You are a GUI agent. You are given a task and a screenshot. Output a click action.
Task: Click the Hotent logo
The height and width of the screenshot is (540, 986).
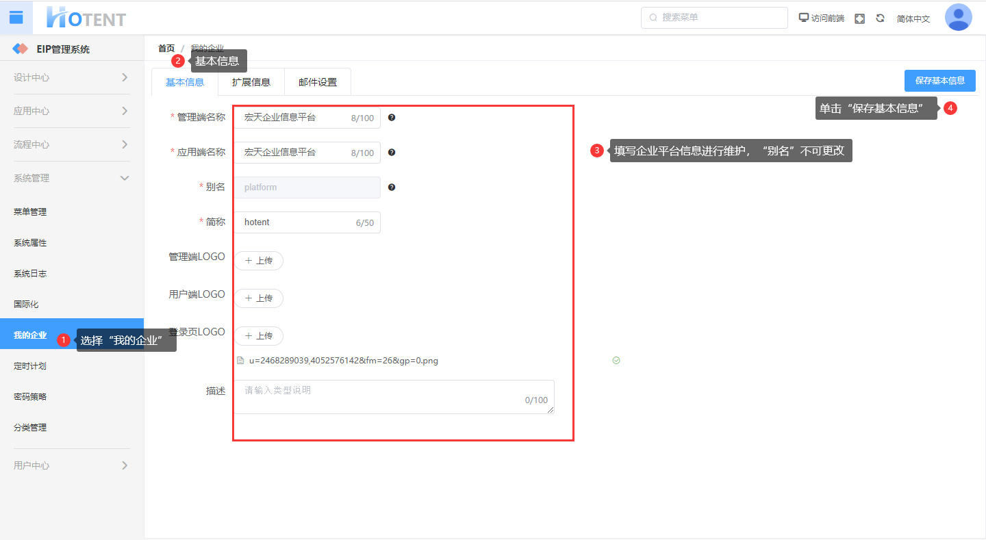click(86, 18)
